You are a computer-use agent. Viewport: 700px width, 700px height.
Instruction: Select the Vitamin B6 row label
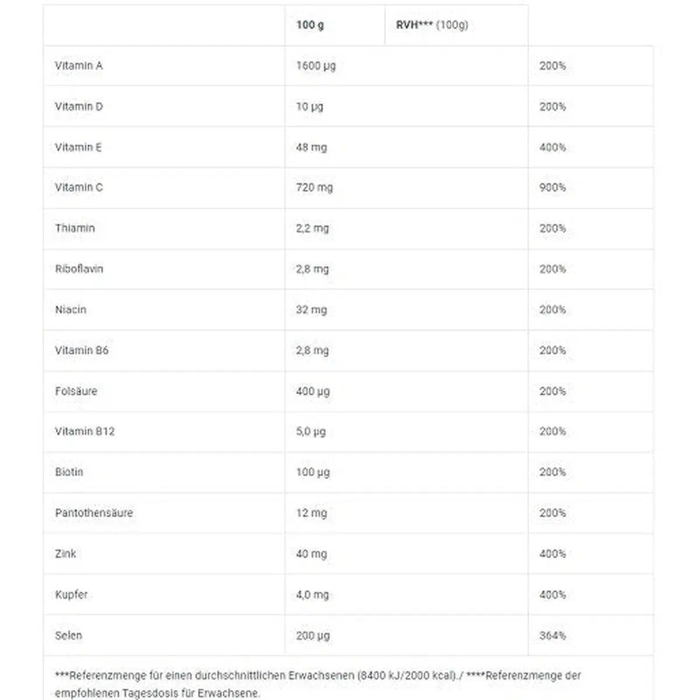point(82,351)
